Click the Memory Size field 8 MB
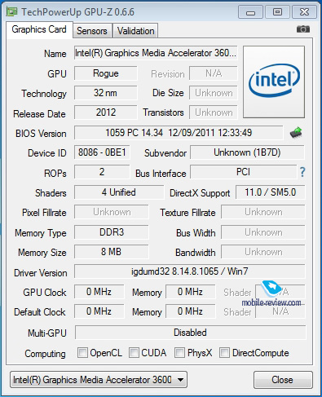 [x=112, y=252]
